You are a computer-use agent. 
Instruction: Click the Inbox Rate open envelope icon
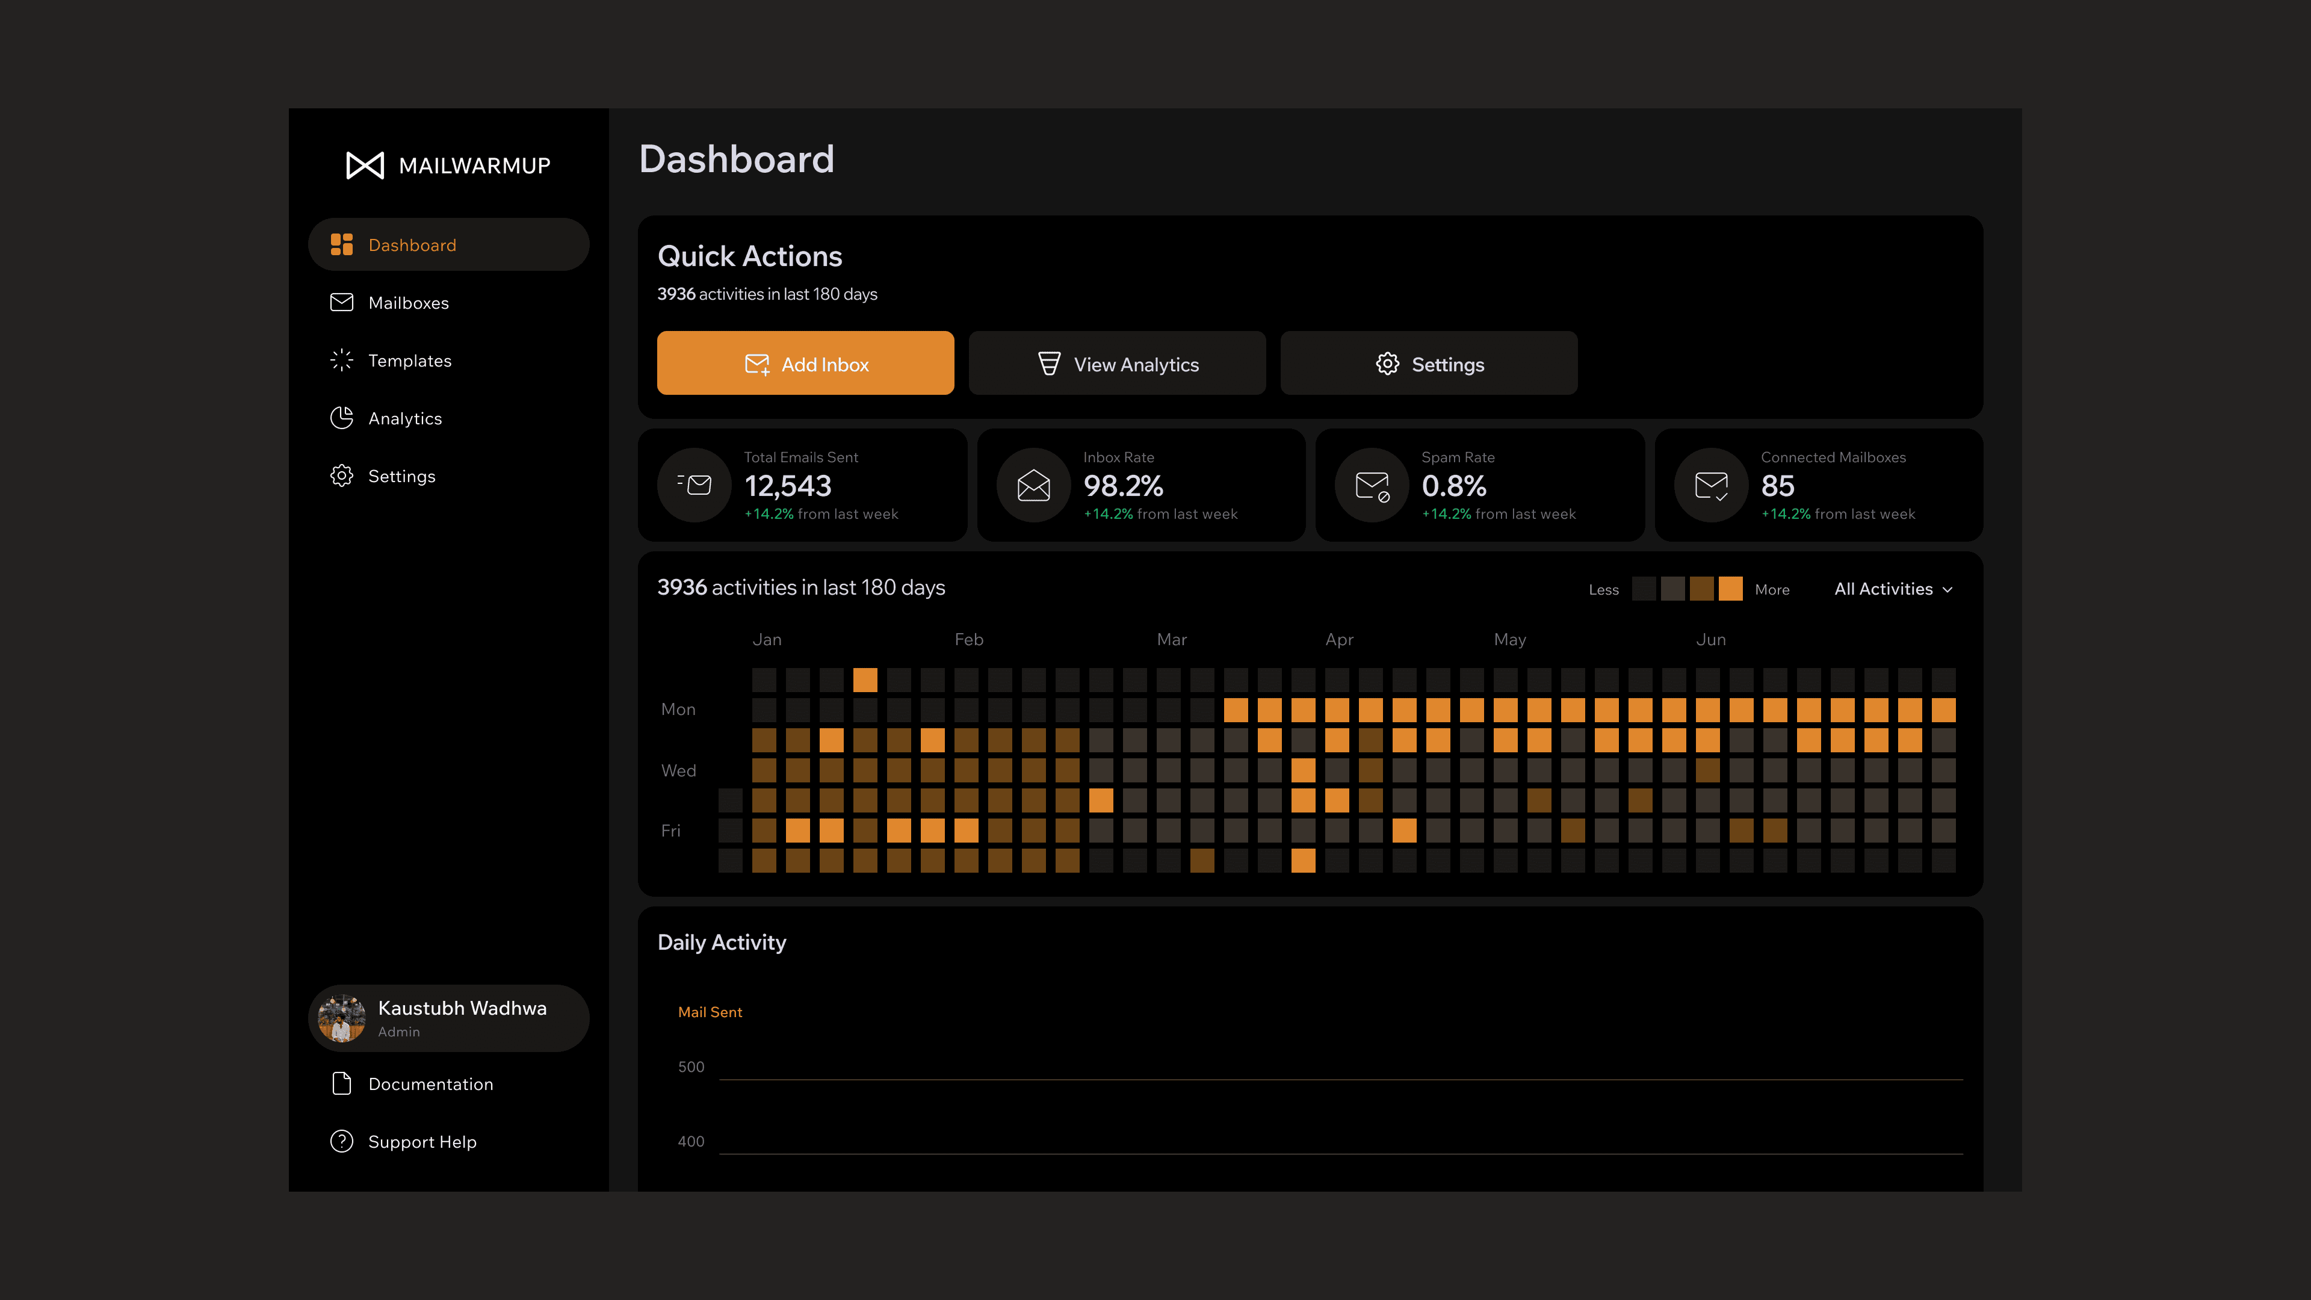click(x=1033, y=485)
